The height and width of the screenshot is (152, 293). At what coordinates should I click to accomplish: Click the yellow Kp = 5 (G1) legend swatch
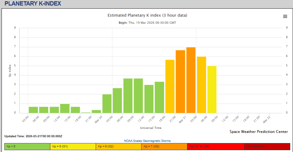[x=73, y=146]
